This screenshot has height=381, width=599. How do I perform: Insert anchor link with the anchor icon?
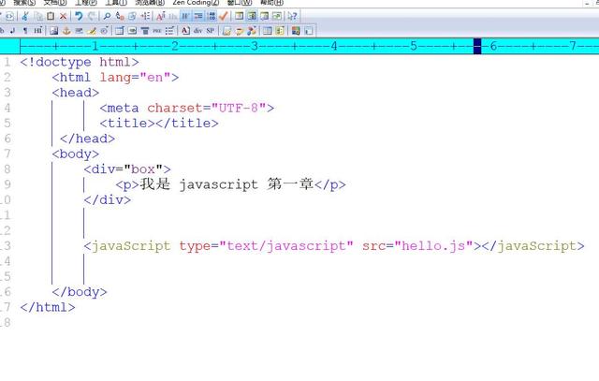pyautogui.click(x=66, y=31)
